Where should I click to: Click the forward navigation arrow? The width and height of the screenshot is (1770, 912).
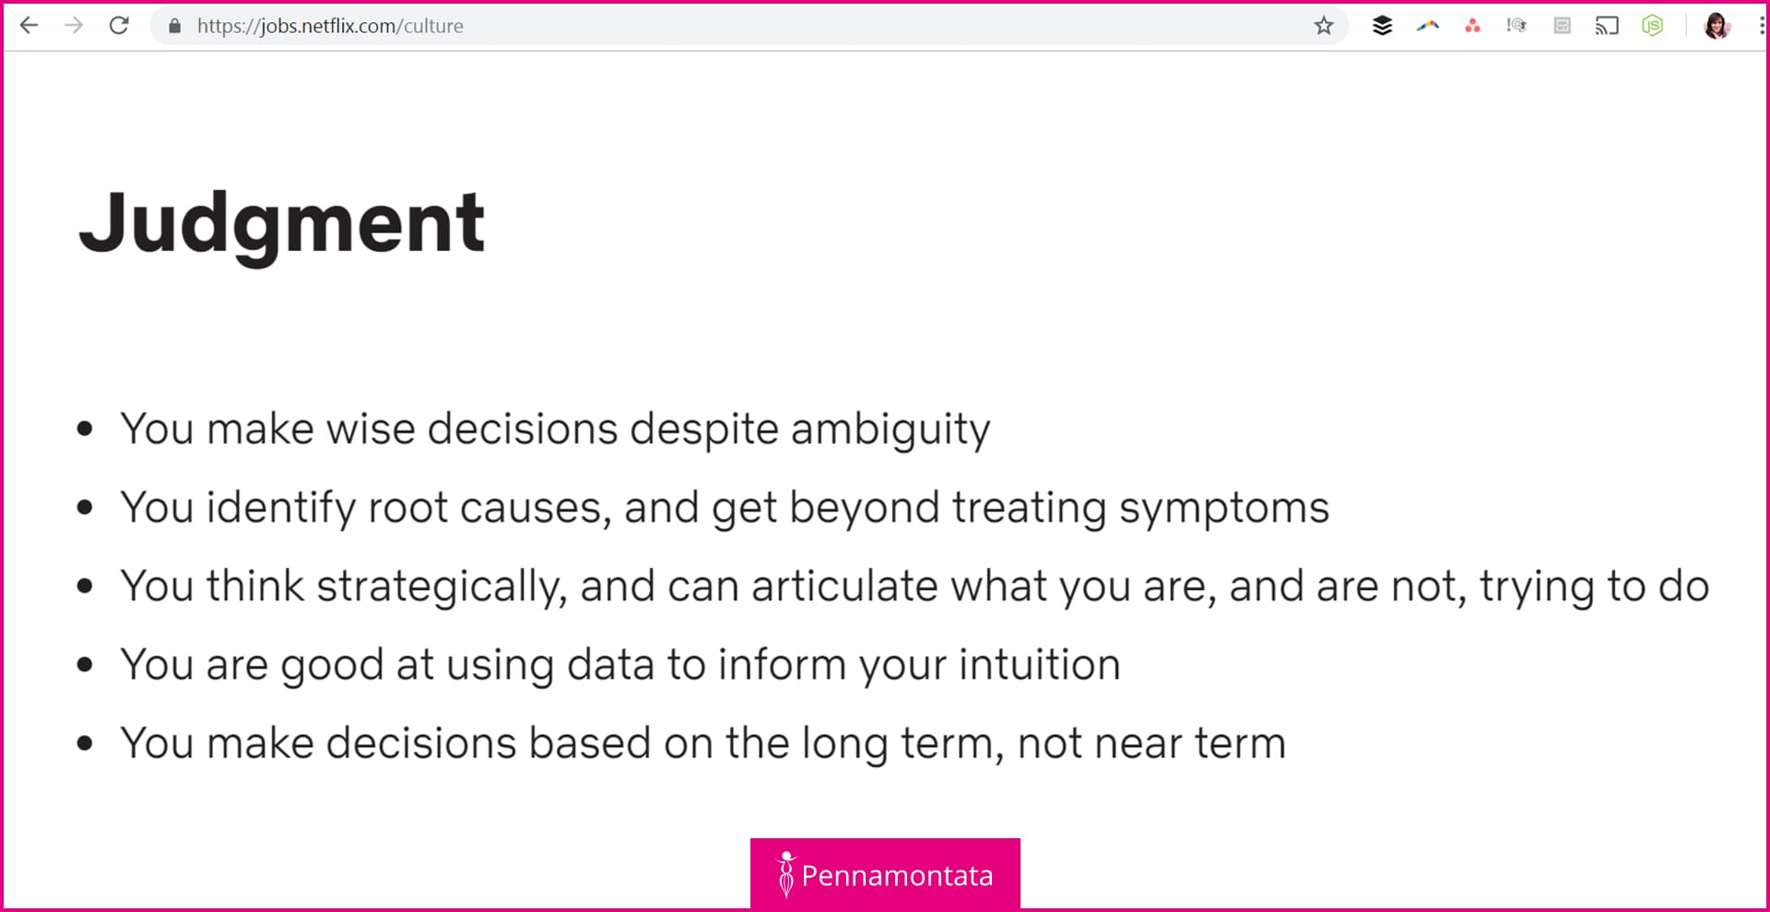[x=74, y=26]
